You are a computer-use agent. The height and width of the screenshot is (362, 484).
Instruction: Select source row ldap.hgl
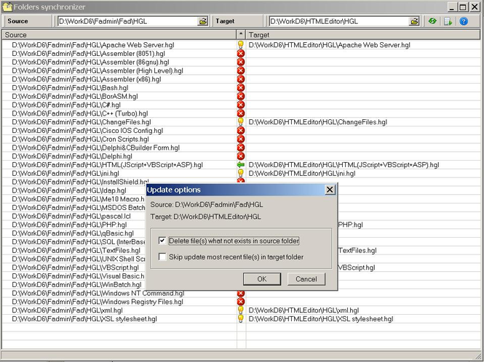click(x=69, y=190)
